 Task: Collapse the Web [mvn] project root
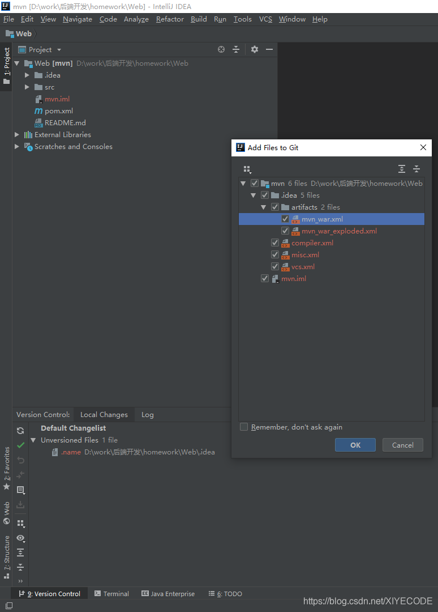[17, 63]
